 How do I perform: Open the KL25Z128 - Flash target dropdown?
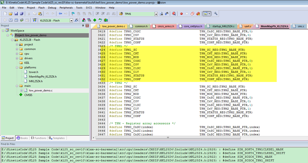(71, 20)
